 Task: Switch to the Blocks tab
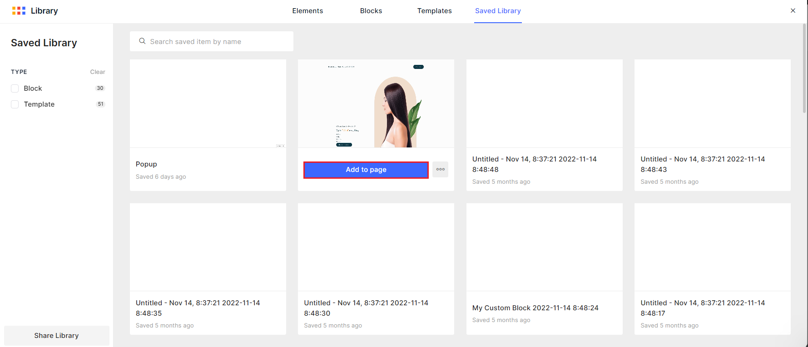[x=371, y=11]
